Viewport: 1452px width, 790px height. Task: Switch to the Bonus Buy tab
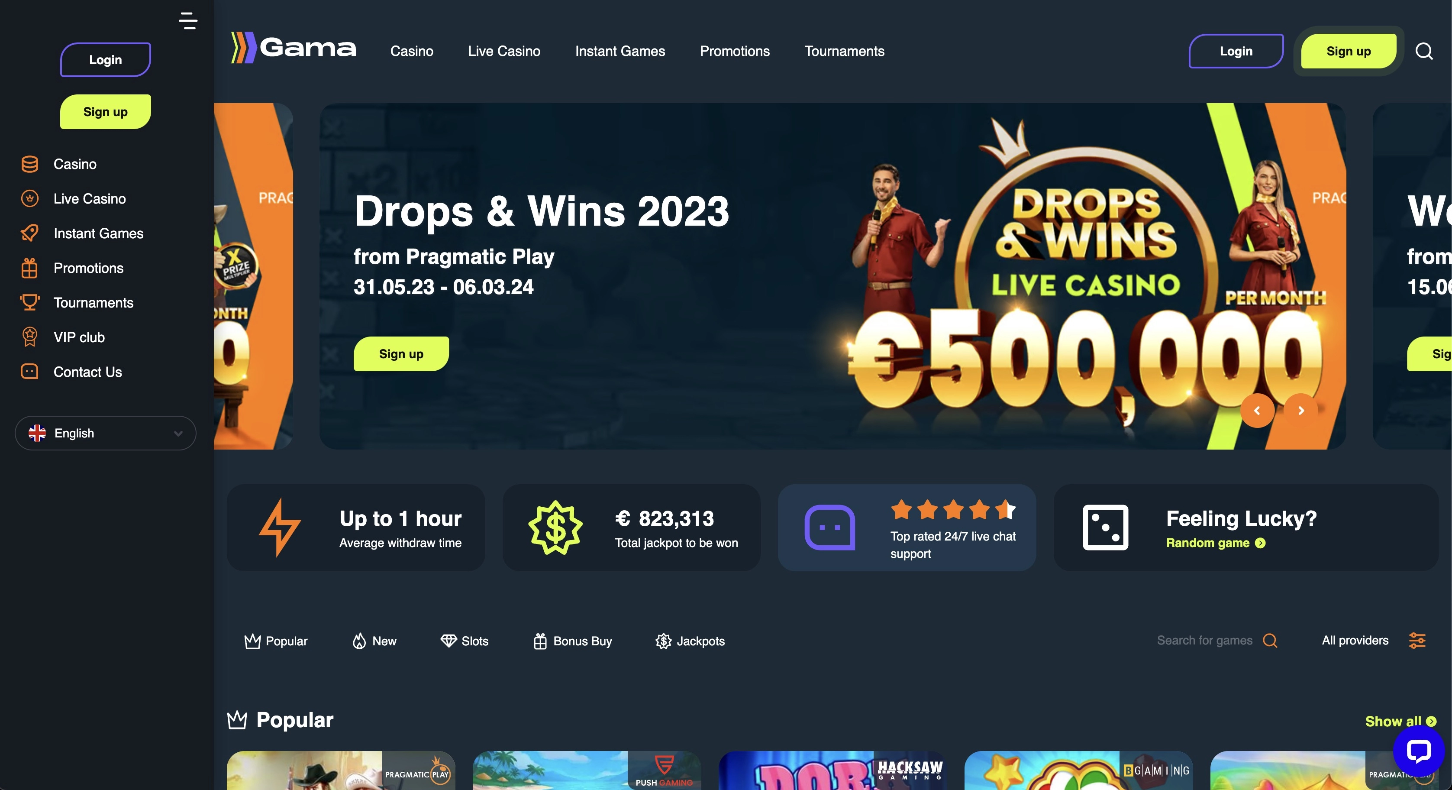click(x=572, y=641)
